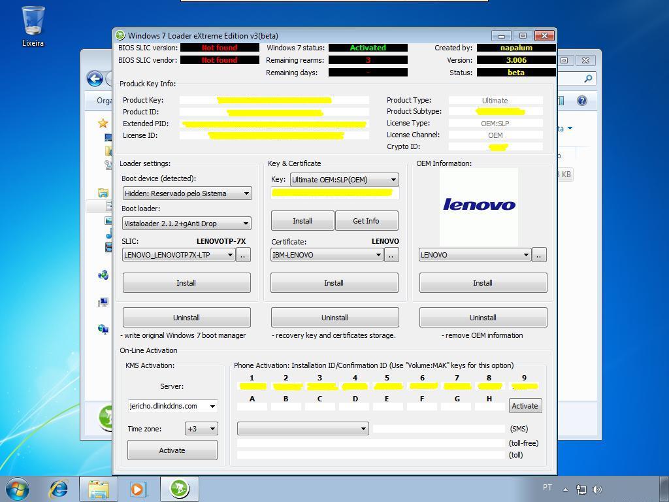Browse for certificate with '..' button
Screen dimensions: 669x502
(391, 255)
